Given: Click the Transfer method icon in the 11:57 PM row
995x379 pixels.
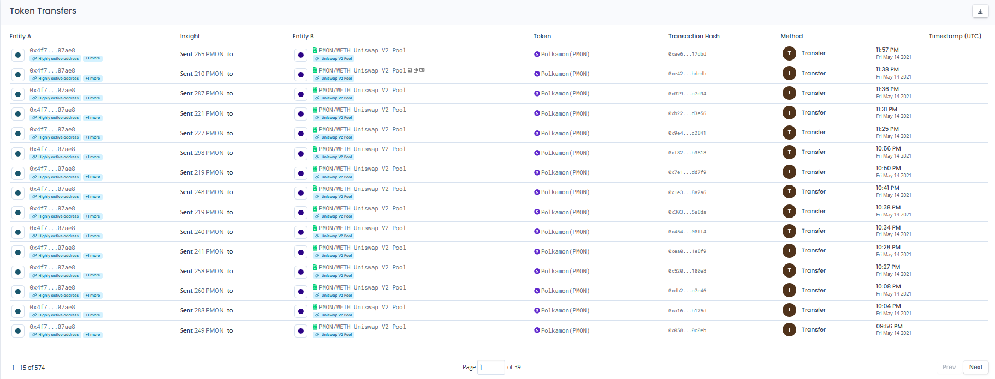Looking at the screenshot, I should pyautogui.click(x=789, y=53).
